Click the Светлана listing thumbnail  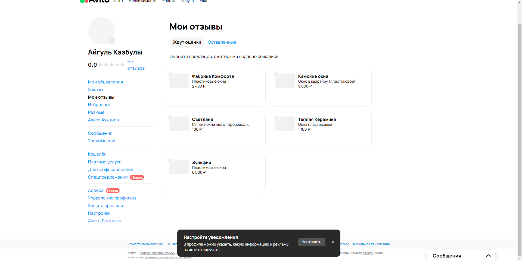179,124
